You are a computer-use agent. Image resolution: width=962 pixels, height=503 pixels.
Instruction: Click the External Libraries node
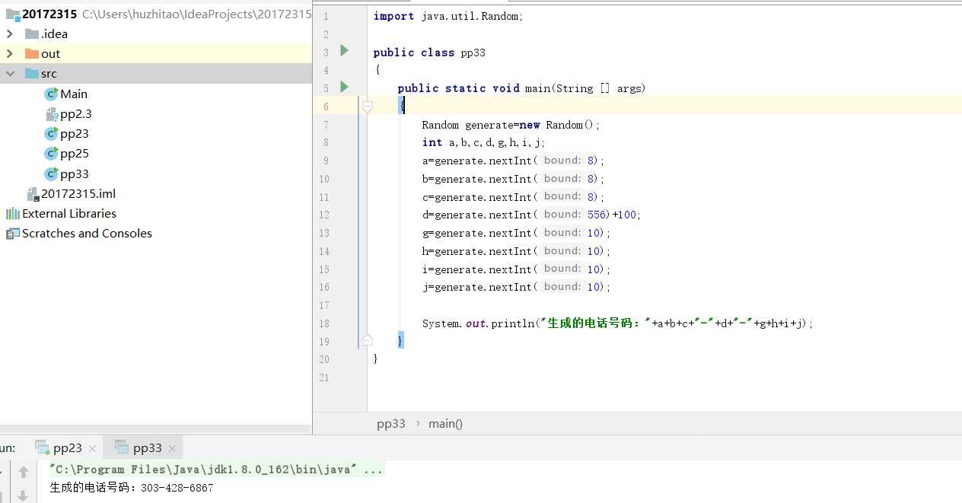(x=69, y=213)
